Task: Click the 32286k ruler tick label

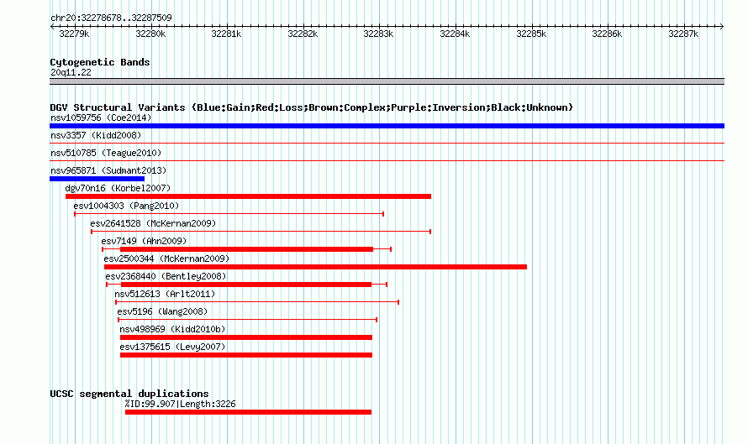Action: (x=607, y=34)
